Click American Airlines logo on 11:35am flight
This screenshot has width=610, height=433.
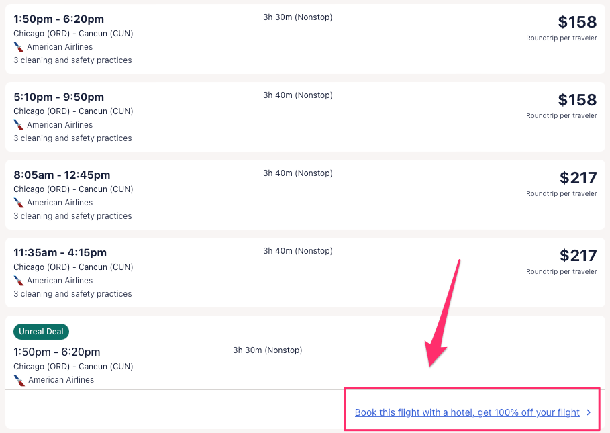[19, 281]
